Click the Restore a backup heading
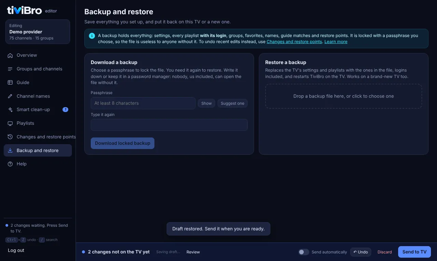 tap(286, 63)
